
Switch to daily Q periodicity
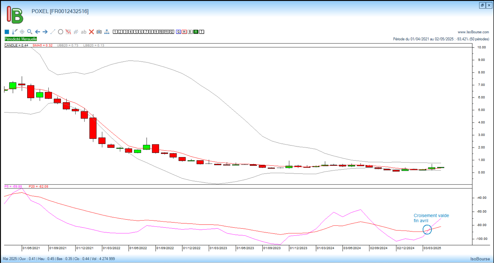point(179,32)
